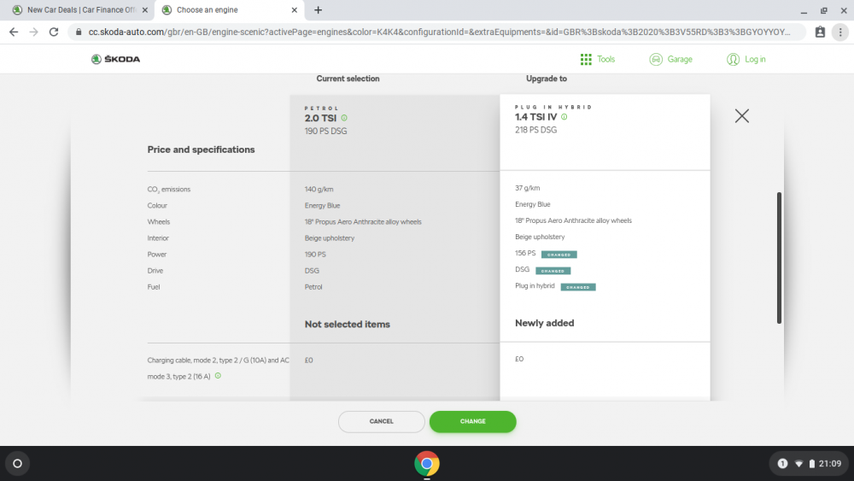The width and height of the screenshot is (854, 481).
Task: Click the CHANGED badge next to DSG
Action: tap(553, 271)
